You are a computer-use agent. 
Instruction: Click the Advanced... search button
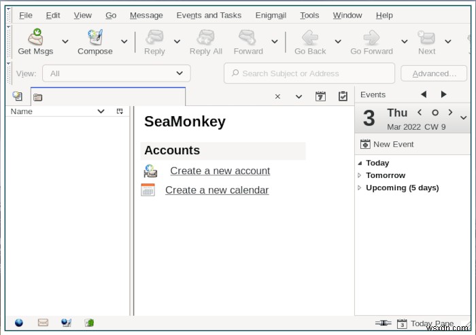[434, 73]
